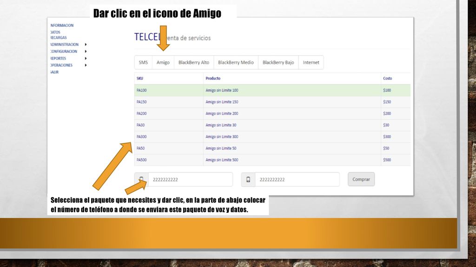Click SALIR to log out

click(55, 72)
